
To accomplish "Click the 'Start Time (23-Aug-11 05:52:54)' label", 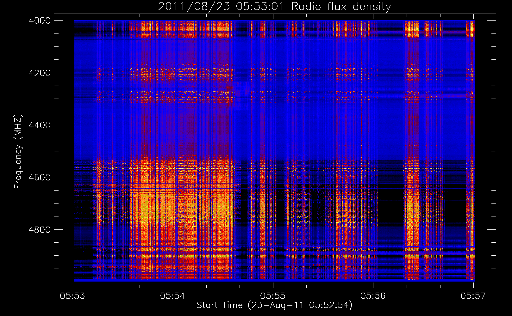I will point(274,305).
